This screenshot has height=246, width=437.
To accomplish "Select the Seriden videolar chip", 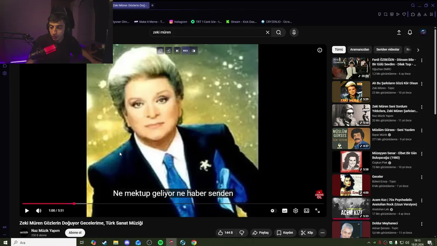I will pyautogui.click(x=388, y=50).
